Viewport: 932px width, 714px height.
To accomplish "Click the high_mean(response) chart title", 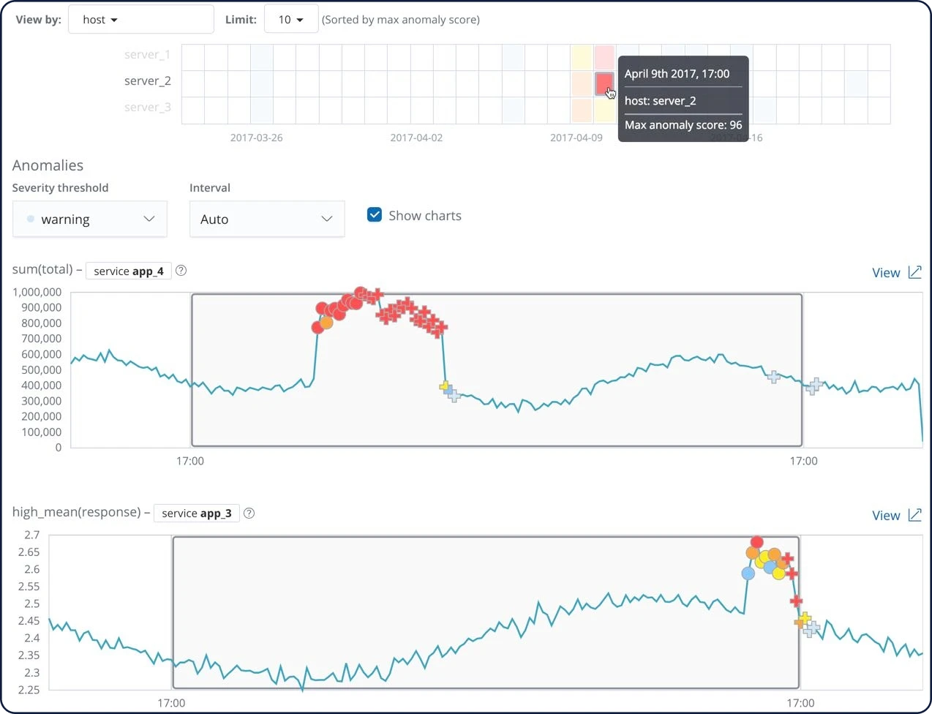I will 76,511.
